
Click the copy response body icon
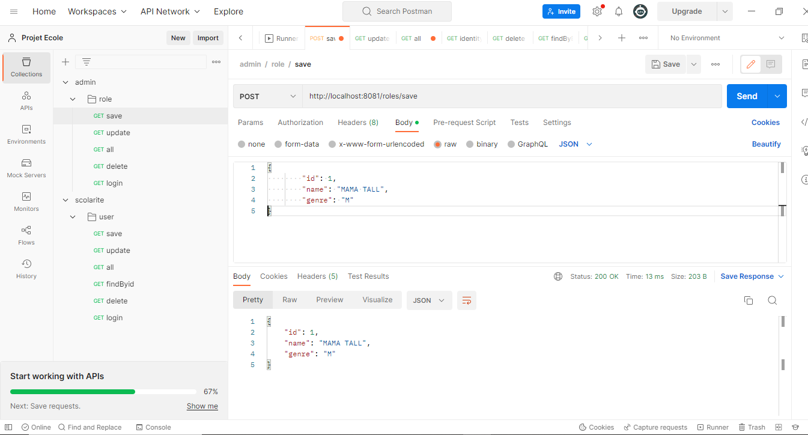click(x=749, y=300)
